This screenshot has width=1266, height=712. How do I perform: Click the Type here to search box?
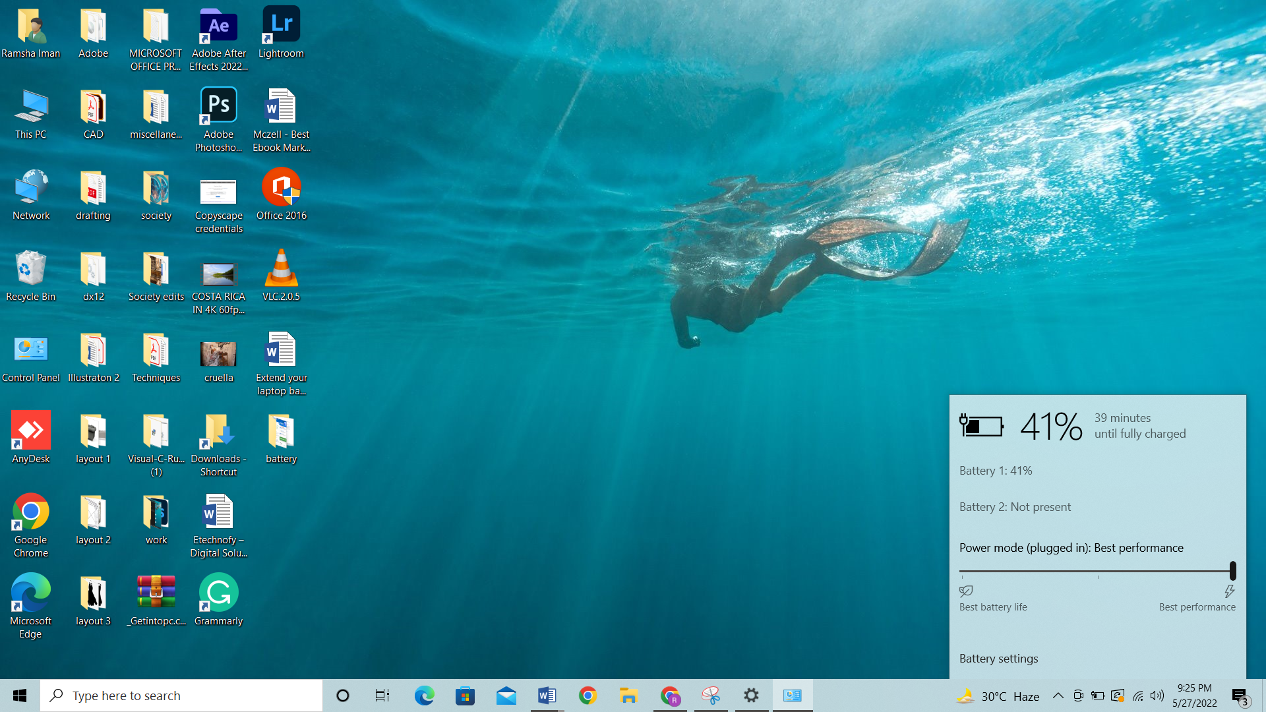[181, 696]
